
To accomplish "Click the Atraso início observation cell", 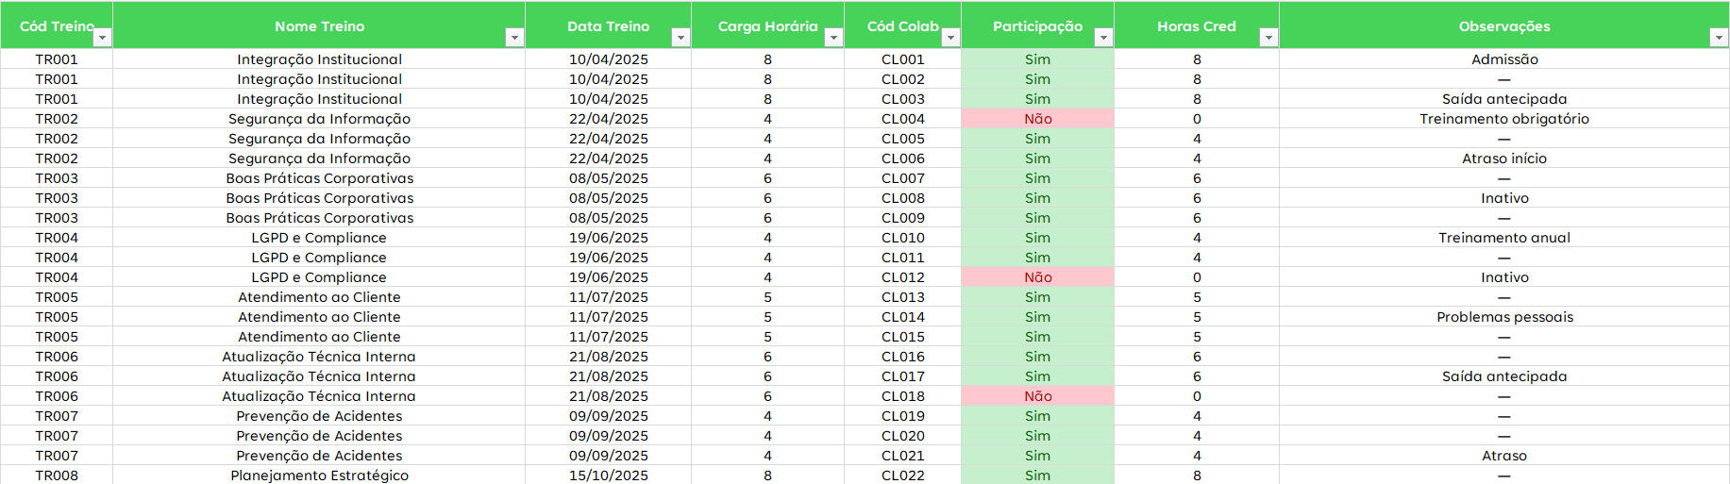I will pos(1504,159).
